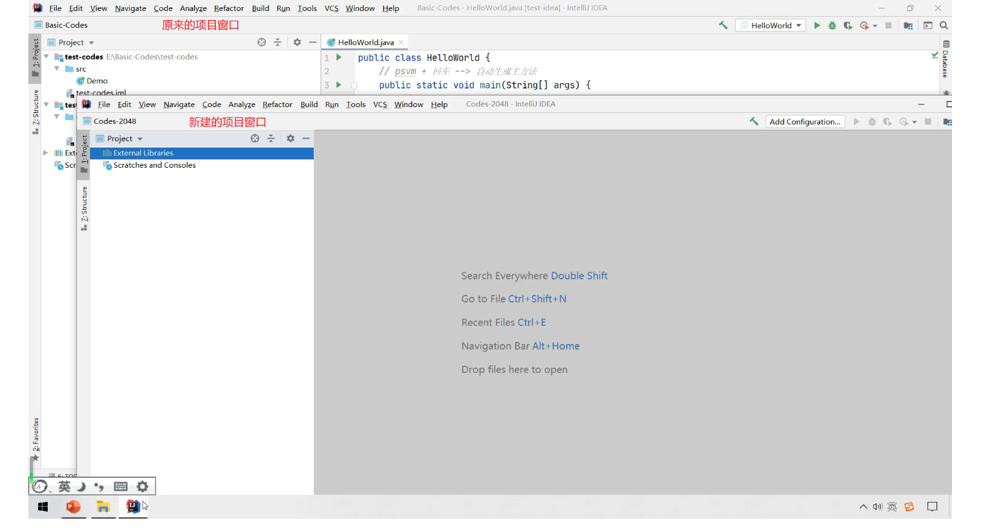Collapse all in Basic-Codes Project panel
The image size is (994, 529).
[278, 42]
